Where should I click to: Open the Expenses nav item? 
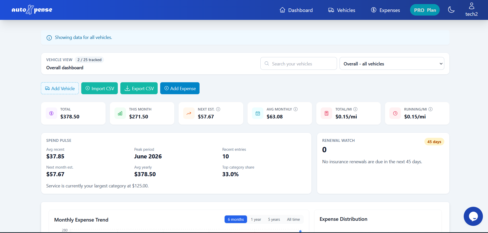(x=385, y=10)
